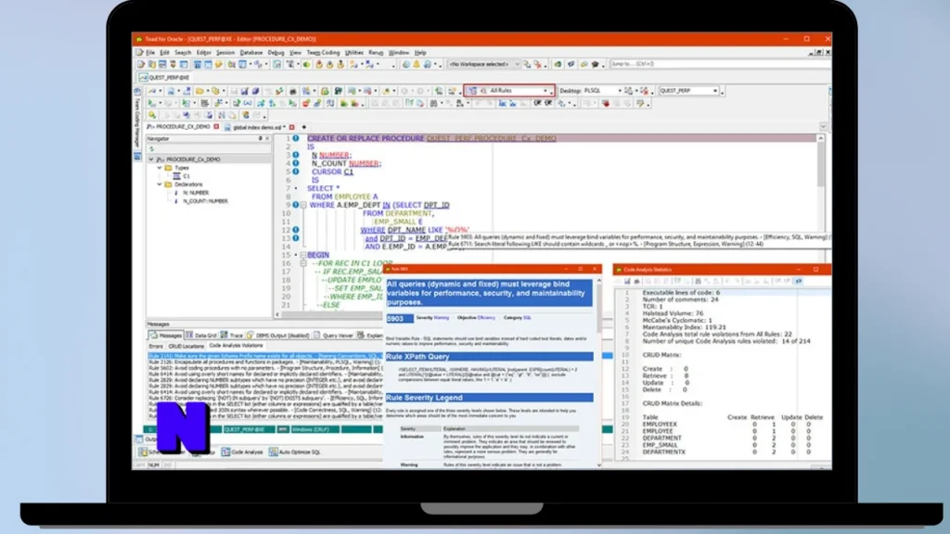Viewport: 950px width, 534px height.
Task: Run Code Analysis icon beside All Rules
Action: pyautogui.click(x=472, y=91)
